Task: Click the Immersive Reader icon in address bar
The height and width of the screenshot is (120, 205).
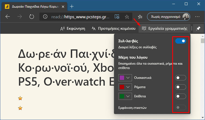Action: coord(117,17)
